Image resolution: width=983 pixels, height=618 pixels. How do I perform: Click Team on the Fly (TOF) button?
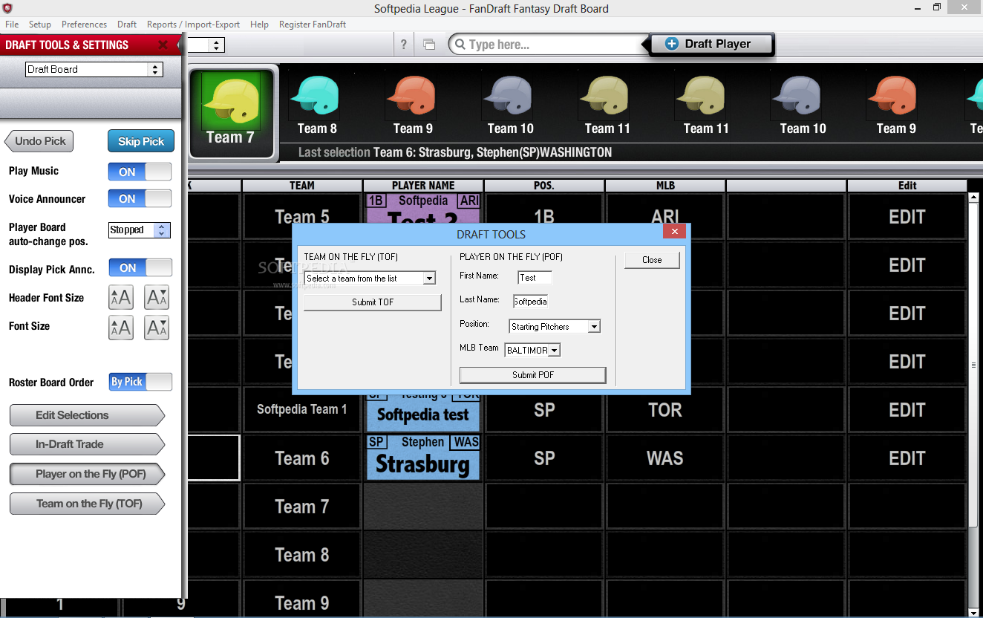coord(87,504)
